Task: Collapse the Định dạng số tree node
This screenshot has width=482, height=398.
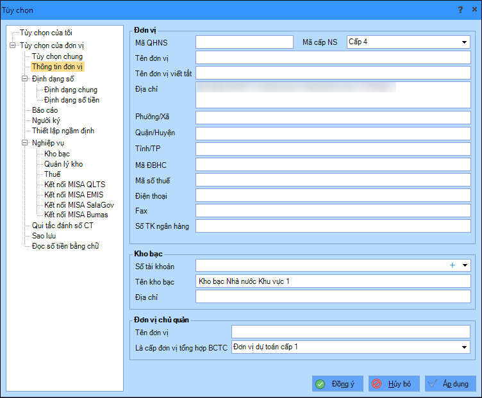Action: click(24, 79)
